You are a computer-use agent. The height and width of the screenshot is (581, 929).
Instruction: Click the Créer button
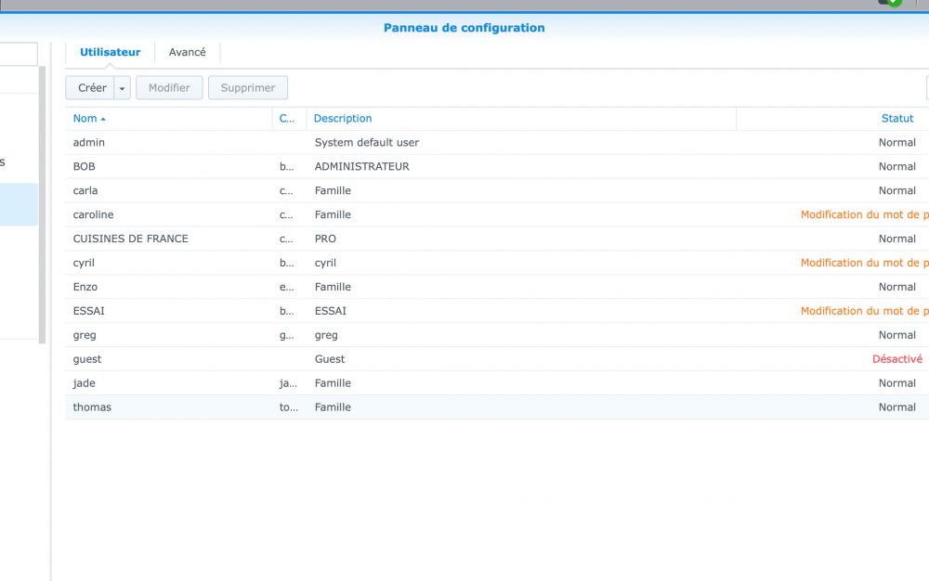tap(92, 87)
